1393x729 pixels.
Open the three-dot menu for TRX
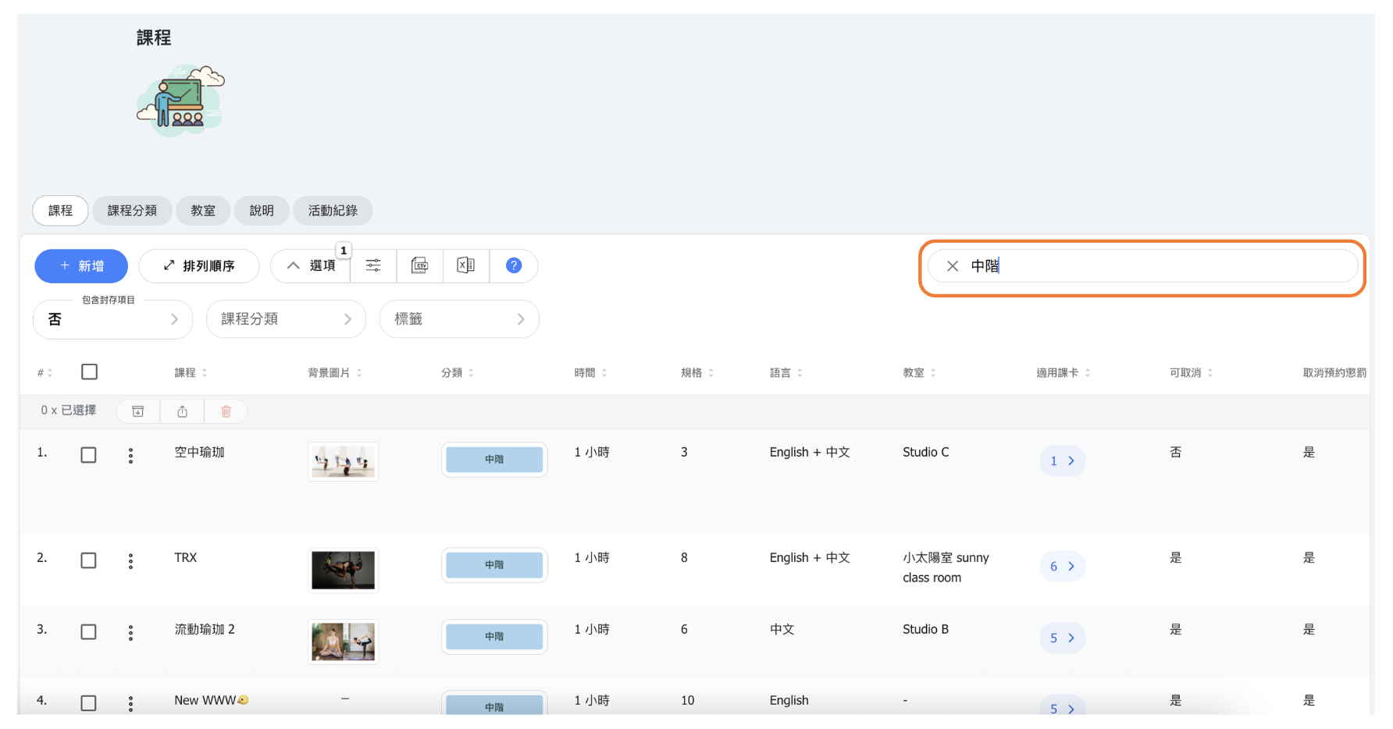[130, 561]
